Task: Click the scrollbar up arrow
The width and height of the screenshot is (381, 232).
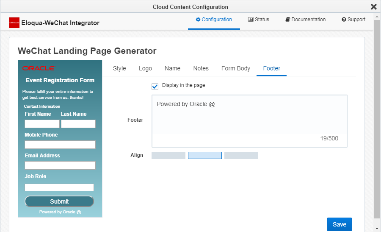Action: click(377, 17)
